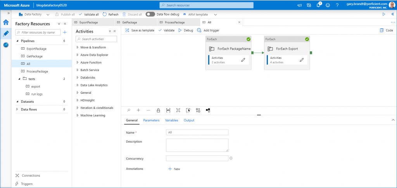Viewport: 397px width, 188px height.
Task: Edit activities of ForEach PackageName
Action: [x=243, y=60]
